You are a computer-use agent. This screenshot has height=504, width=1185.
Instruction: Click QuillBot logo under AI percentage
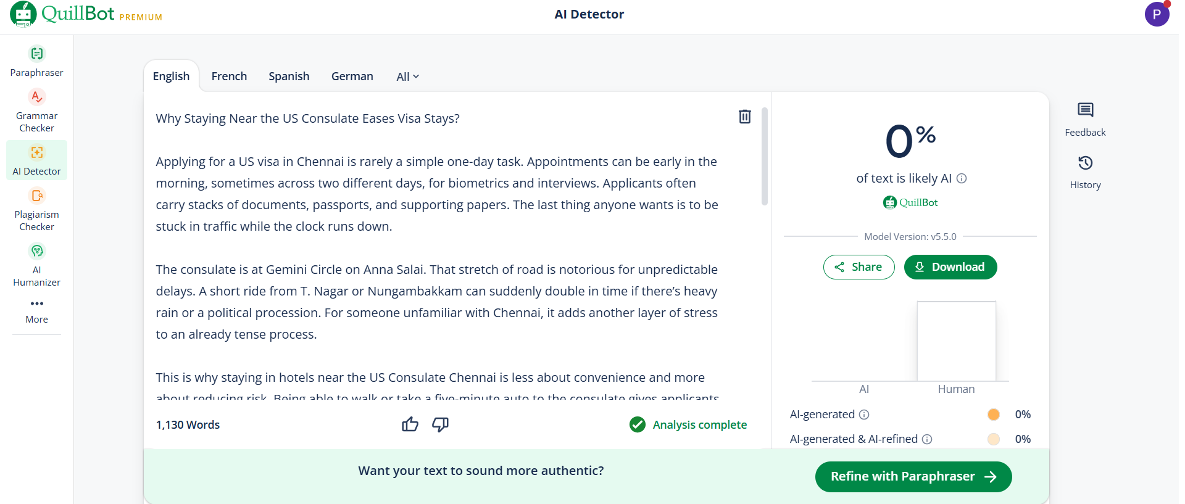(x=910, y=202)
